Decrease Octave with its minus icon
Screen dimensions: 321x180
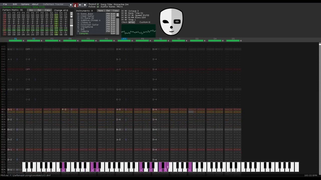(x=122, y=11)
